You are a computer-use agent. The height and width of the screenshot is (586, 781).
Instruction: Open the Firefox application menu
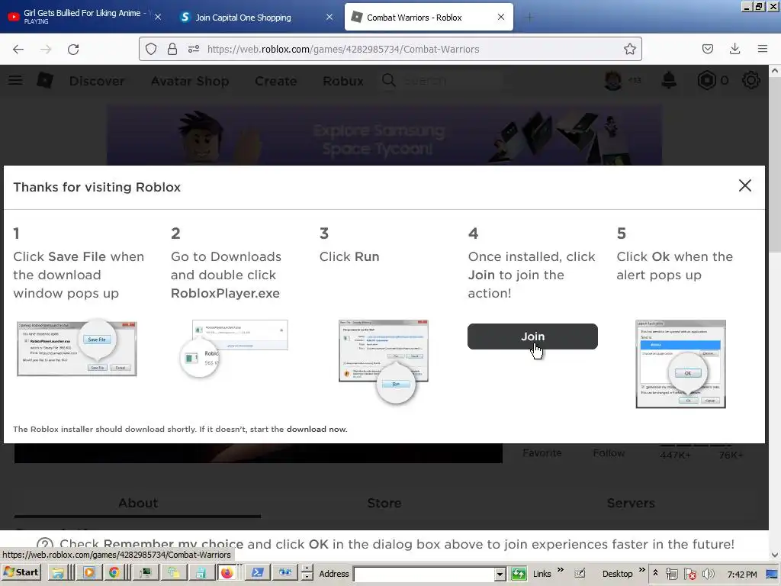click(763, 49)
